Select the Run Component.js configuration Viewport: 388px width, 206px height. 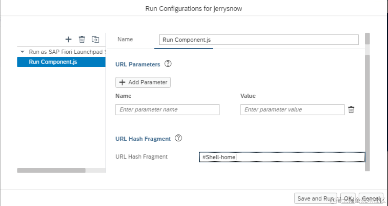(53, 62)
